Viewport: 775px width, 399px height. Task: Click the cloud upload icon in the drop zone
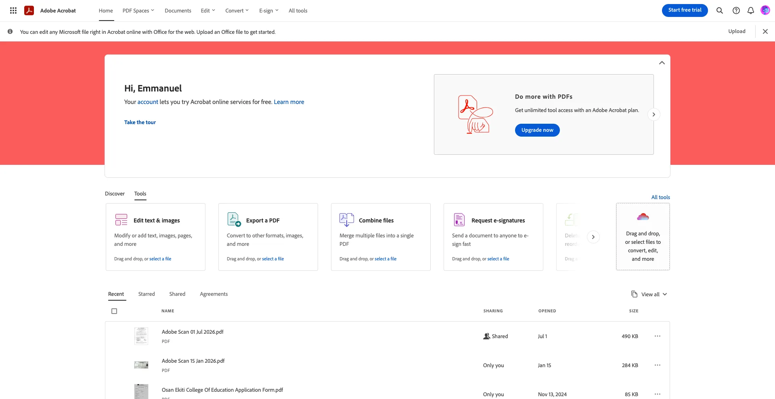(643, 217)
